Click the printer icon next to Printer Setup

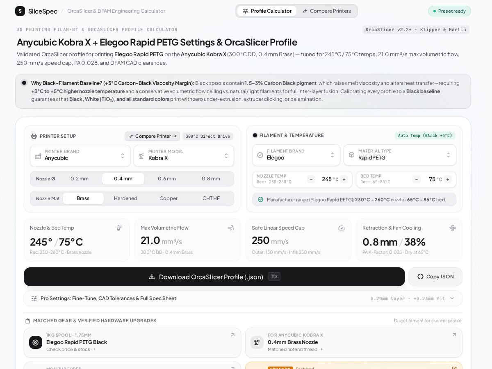[x=34, y=136]
